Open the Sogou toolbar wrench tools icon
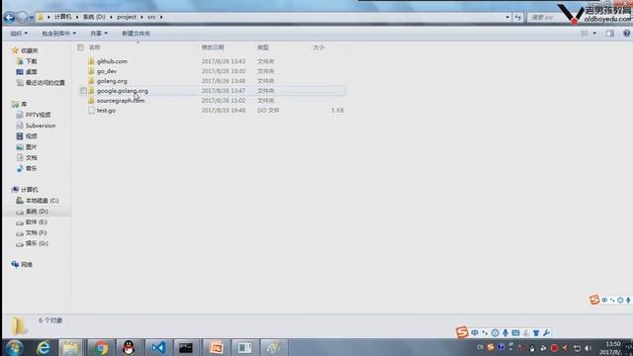Image resolution: width=633 pixels, height=356 pixels. (546, 332)
